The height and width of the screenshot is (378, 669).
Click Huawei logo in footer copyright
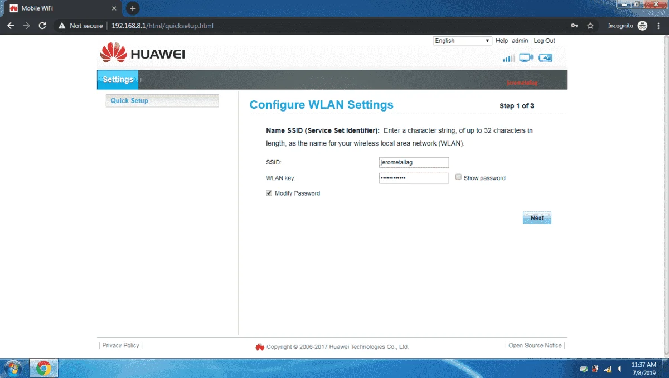pos(260,347)
